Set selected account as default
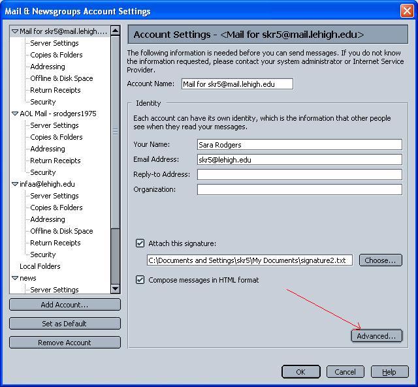Image resolution: width=418 pixels, height=387 pixels. tap(65, 324)
